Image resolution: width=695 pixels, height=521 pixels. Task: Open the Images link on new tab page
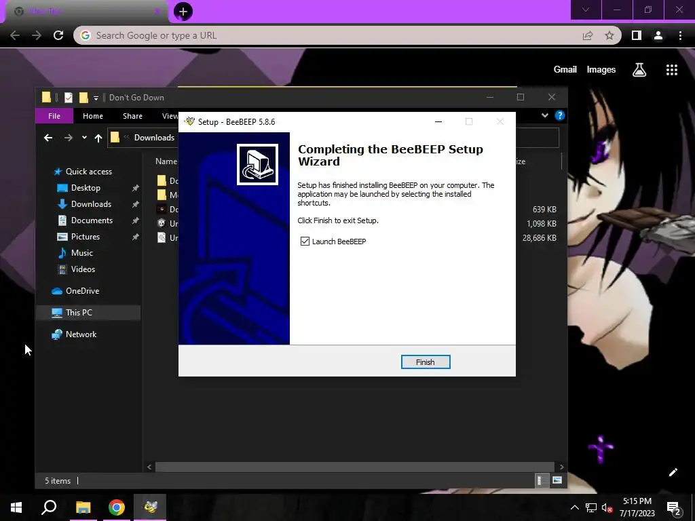coord(601,70)
